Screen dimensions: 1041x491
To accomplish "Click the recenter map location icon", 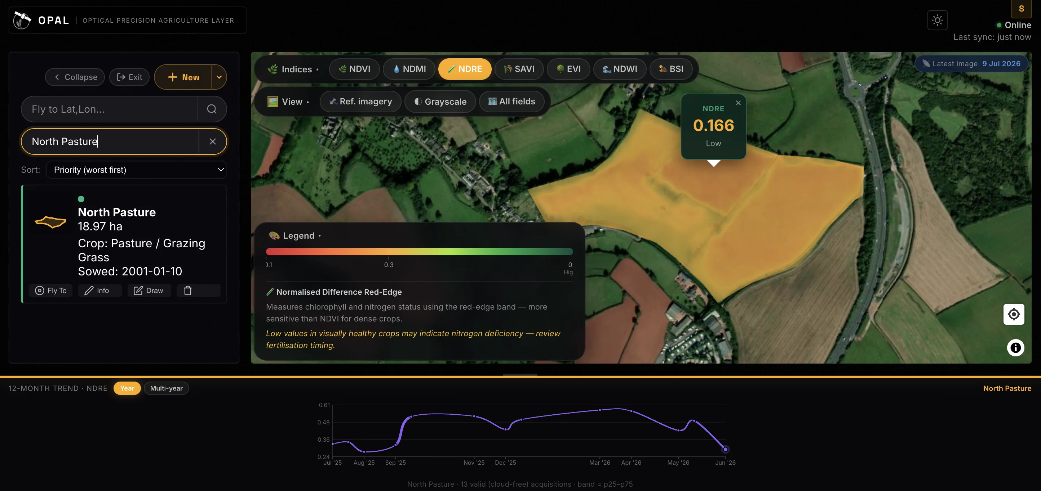I will (x=1014, y=314).
